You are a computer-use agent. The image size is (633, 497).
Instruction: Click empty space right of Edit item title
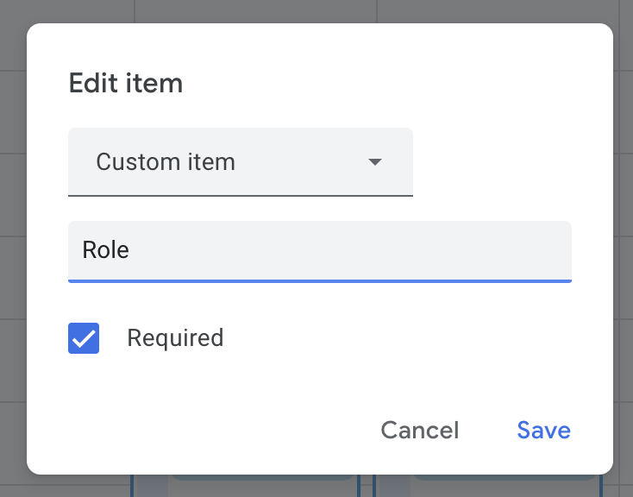tap(388, 84)
